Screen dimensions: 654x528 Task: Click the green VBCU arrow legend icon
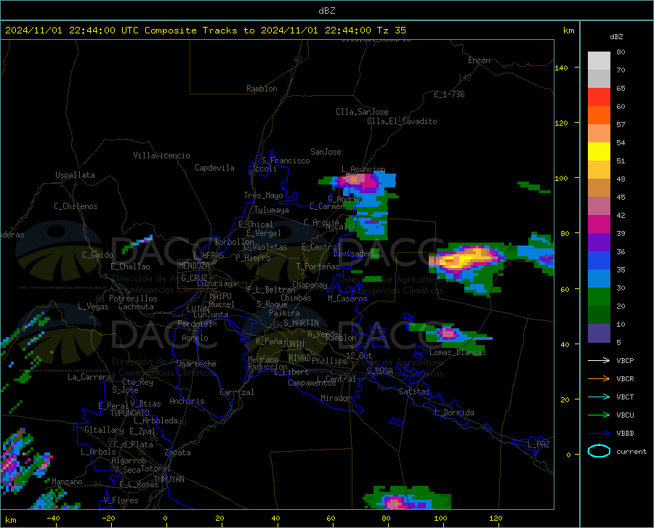[599, 415]
